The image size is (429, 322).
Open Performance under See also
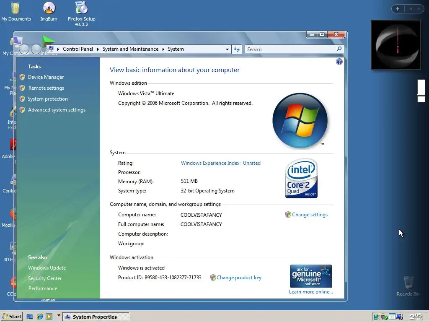[x=43, y=288]
